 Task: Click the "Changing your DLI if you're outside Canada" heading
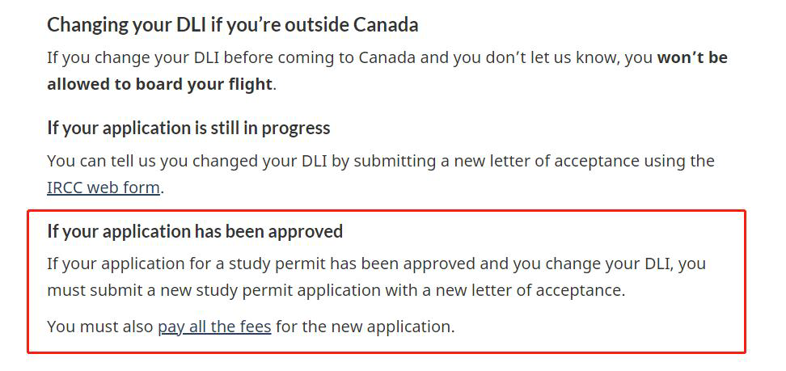point(232,24)
